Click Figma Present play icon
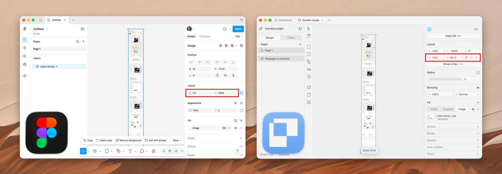 click(x=225, y=29)
